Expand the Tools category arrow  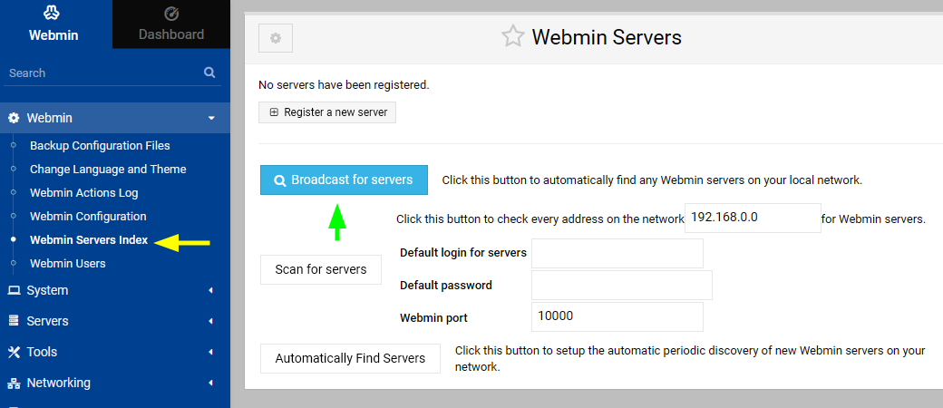click(210, 352)
